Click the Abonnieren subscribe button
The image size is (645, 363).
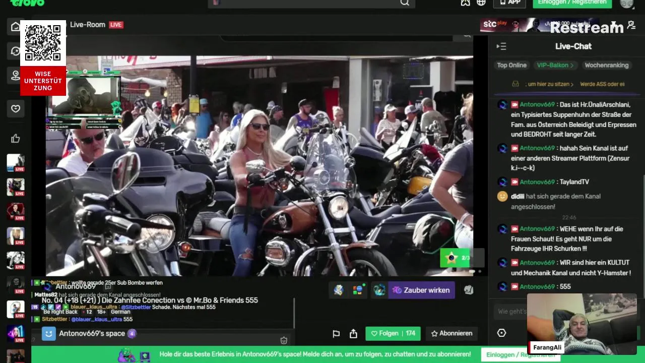click(451, 333)
